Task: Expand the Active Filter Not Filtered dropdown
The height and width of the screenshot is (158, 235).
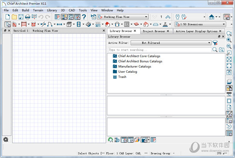Action: click(x=171, y=43)
